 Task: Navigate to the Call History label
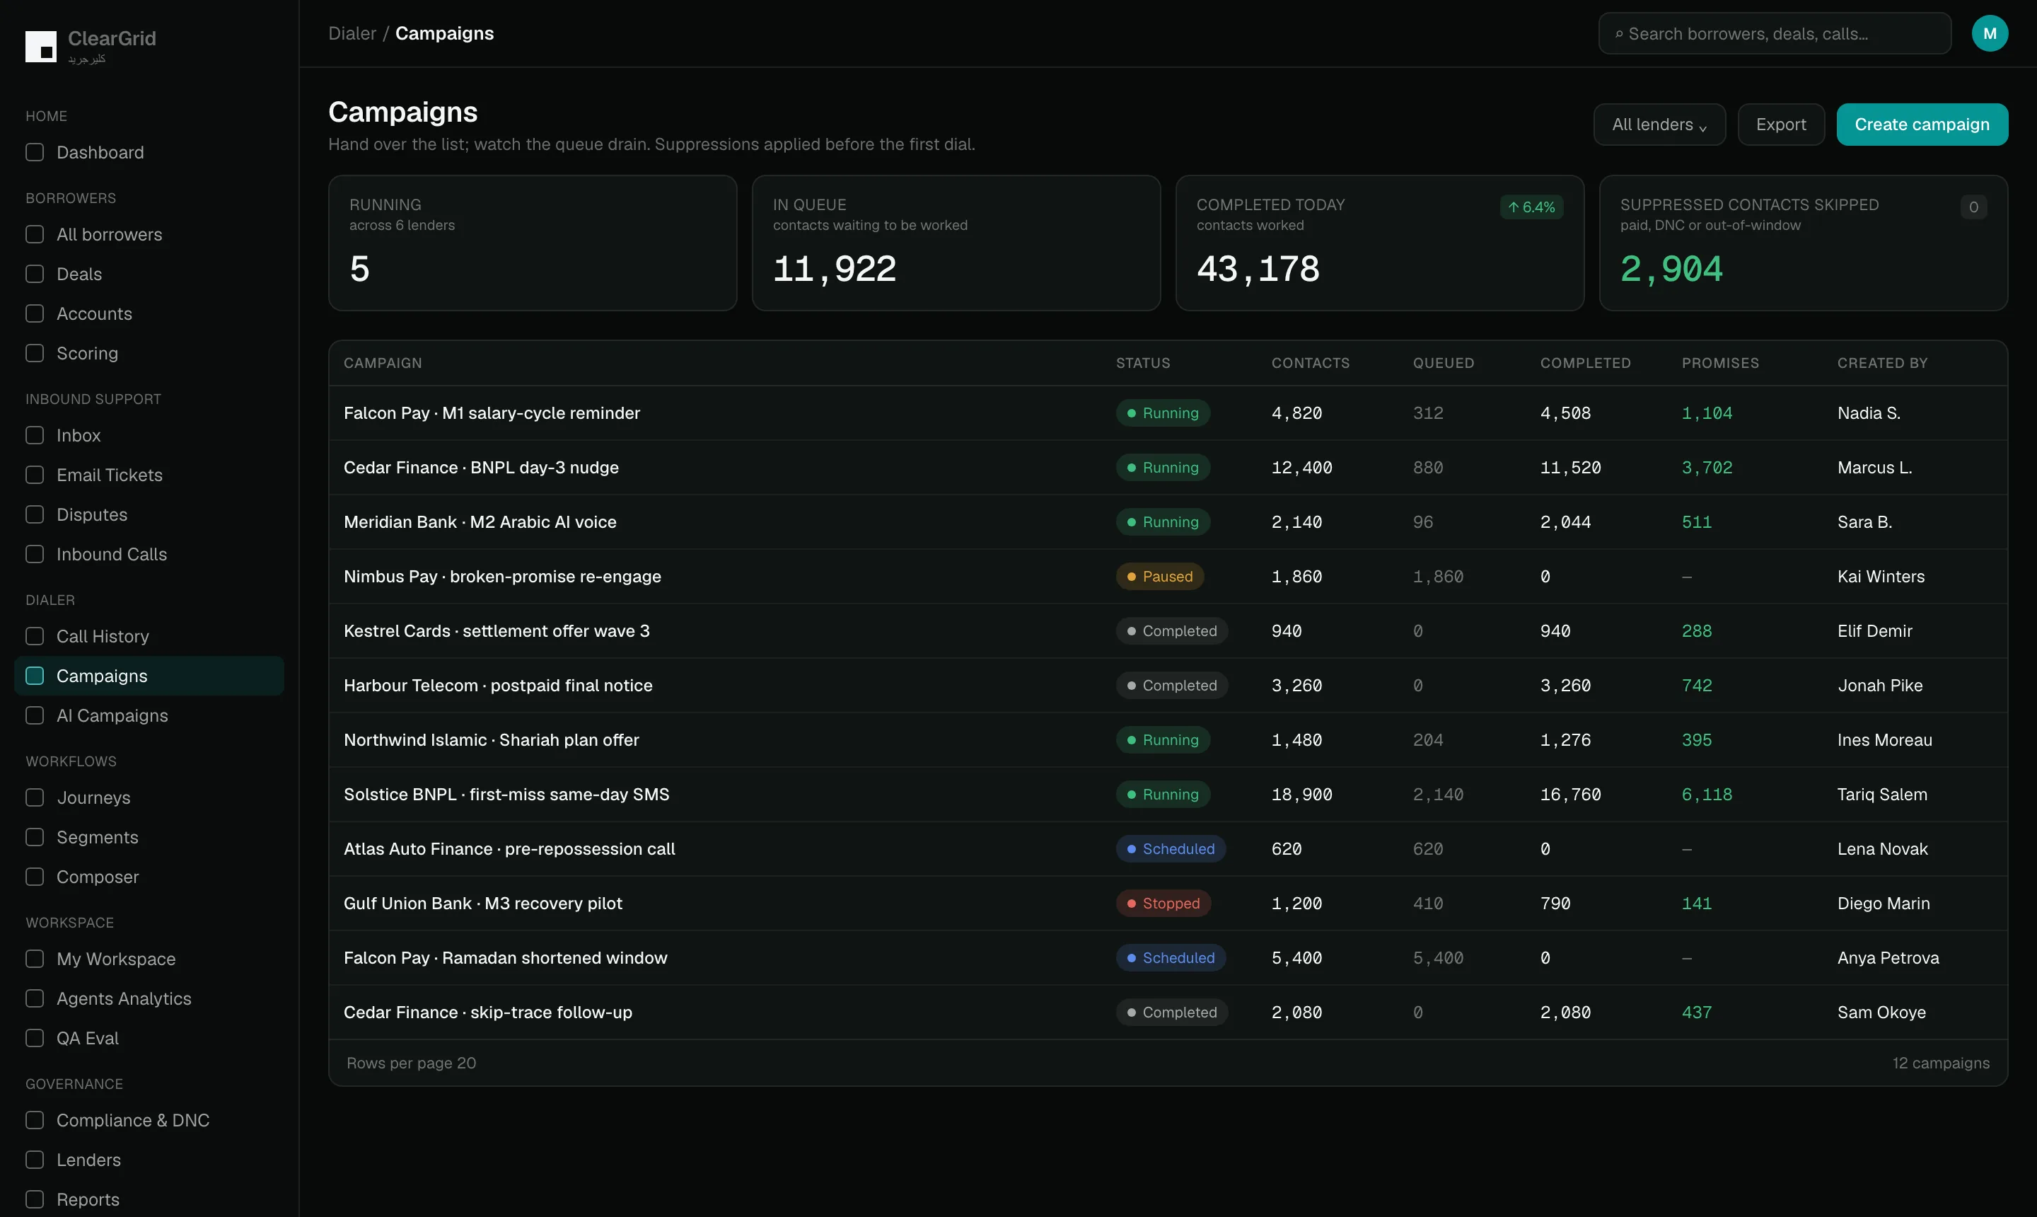point(103,636)
